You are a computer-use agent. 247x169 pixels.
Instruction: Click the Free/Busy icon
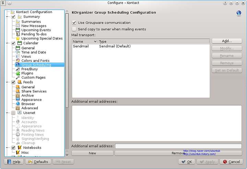click(18, 69)
